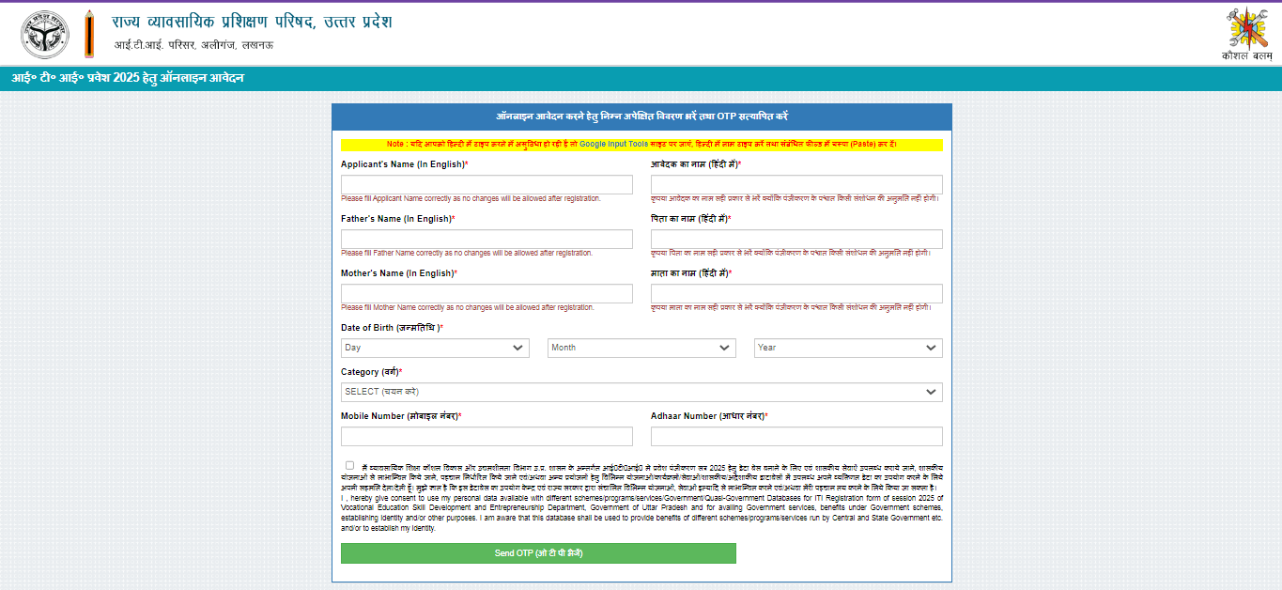Select the Adhaar Number input box

pyautogui.click(x=796, y=436)
